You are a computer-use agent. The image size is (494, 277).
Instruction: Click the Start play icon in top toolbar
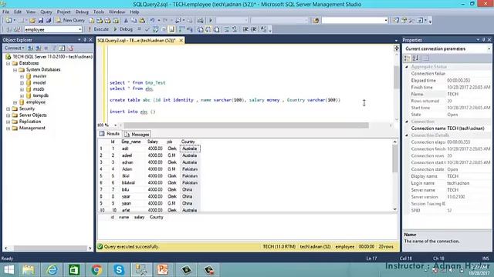pyautogui.click(x=211, y=21)
